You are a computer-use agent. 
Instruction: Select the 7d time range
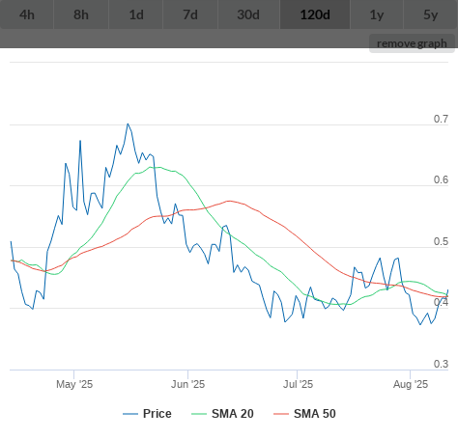point(190,14)
